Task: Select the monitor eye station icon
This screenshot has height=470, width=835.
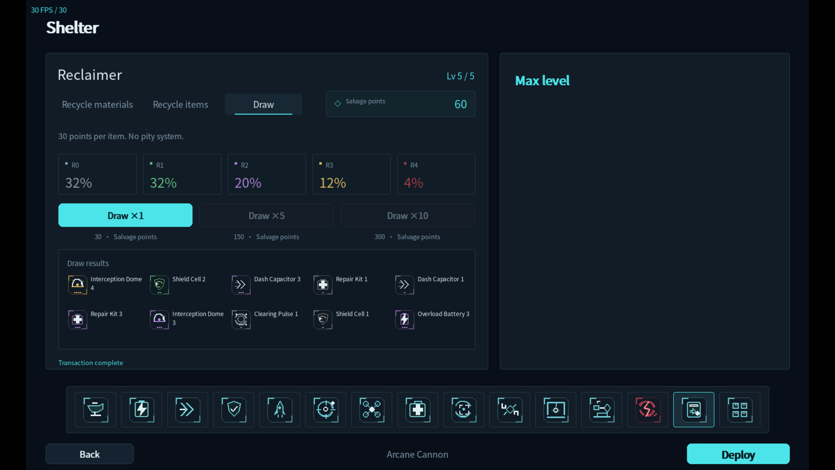Action: click(x=556, y=410)
